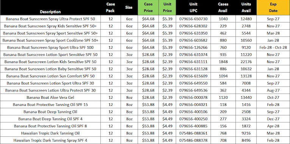The width and height of the screenshot is (290, 144).
Task: Select the orange Exp Date header
Action: click(273, 8)
